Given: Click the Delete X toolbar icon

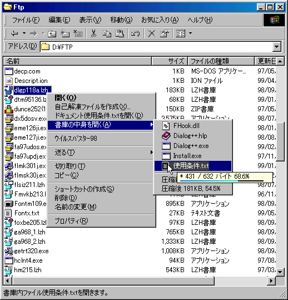Looking at the screenshot, I should tap(152, 33).
